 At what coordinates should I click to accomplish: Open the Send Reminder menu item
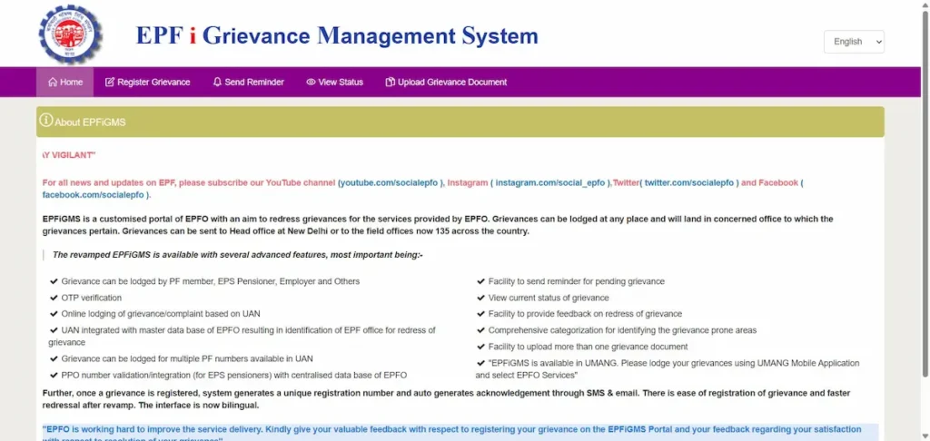[249, 82]
